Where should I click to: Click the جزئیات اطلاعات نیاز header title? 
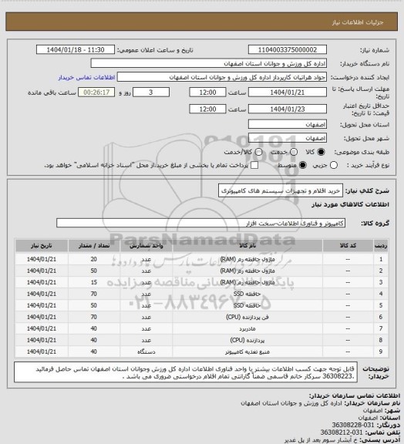coord(358,22)
